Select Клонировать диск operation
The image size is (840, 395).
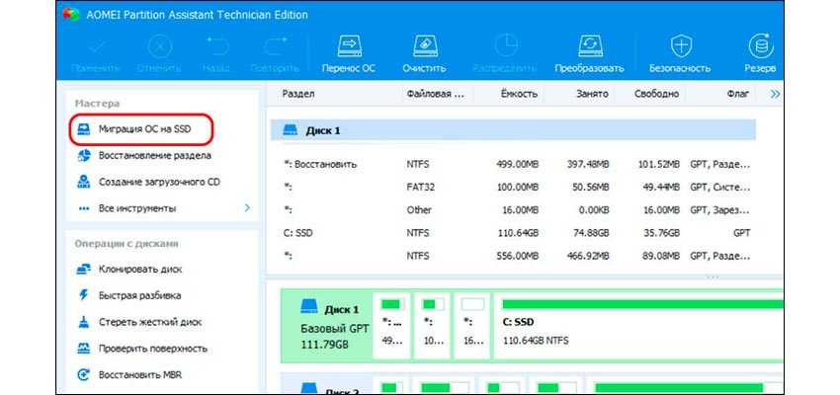click(139, 269)
